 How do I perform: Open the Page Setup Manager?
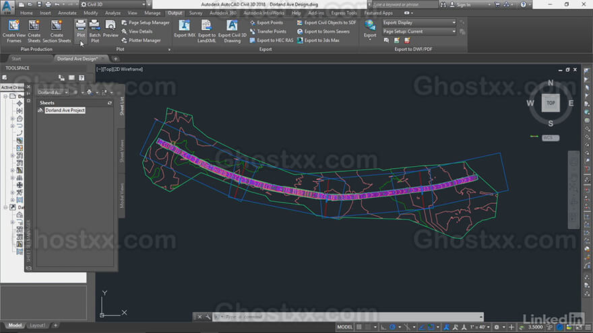pos(146,23)
